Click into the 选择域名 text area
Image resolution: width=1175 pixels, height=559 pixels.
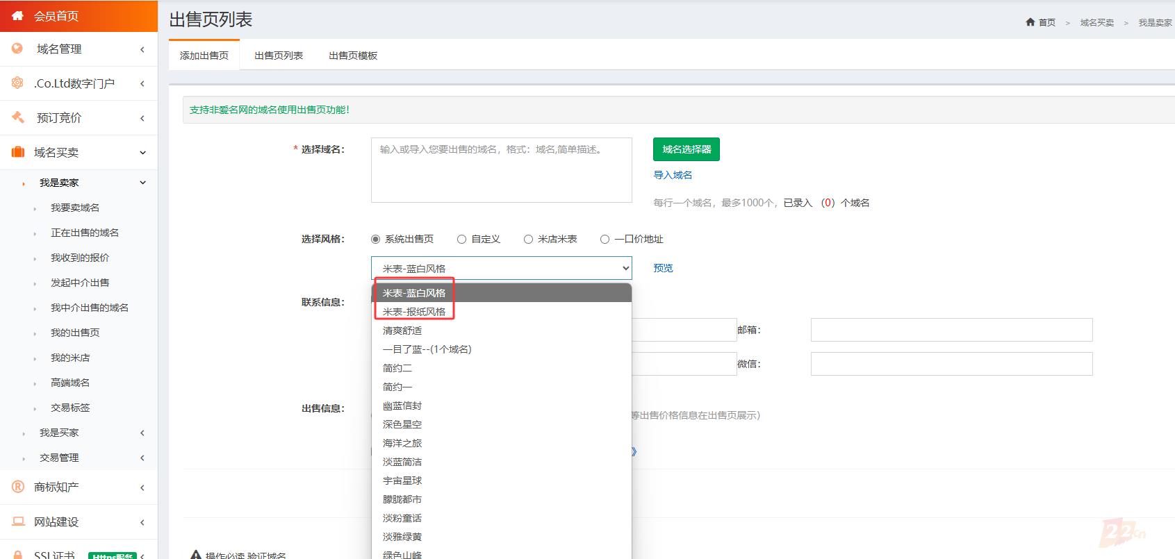pyautogui.click(x=501, y=170)
